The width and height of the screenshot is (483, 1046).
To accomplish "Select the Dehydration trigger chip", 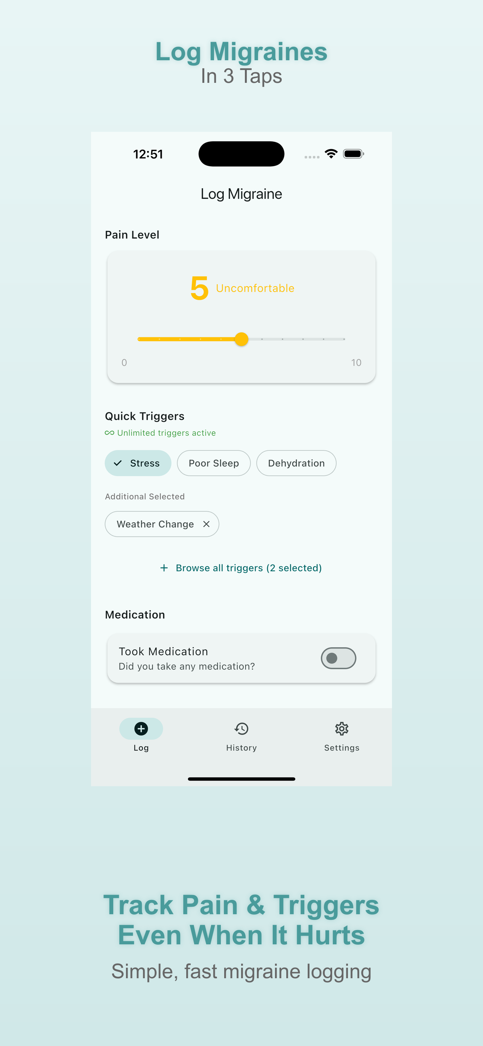I will pyautogui.click(x=296, y=463).
